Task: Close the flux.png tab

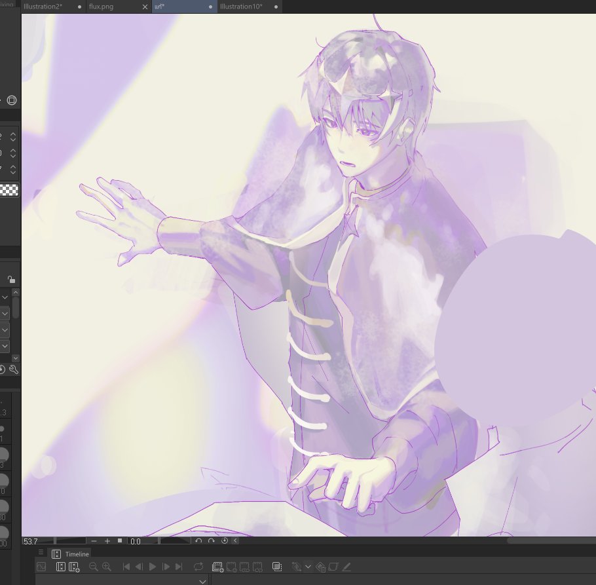Action: [145, 7]
